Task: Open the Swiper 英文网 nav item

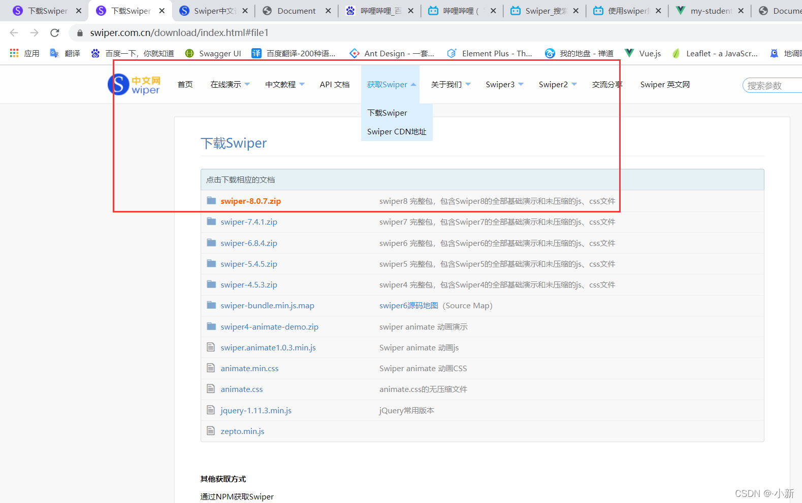Action: (x=665, y=85)
